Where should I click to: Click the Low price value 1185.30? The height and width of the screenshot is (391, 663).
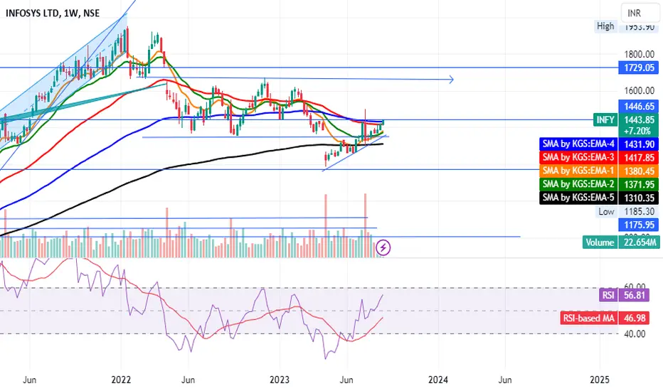[x=639, y=211]
